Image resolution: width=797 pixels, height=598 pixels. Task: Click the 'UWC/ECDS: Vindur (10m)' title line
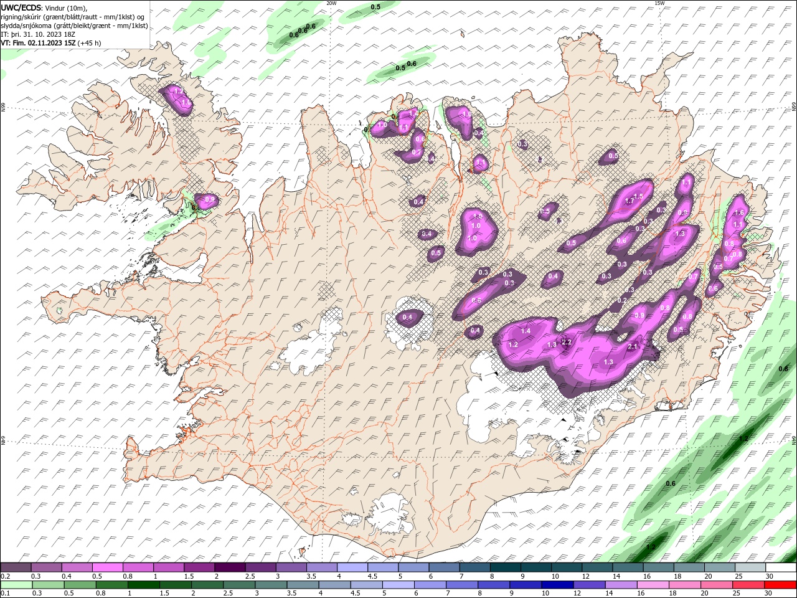tap(44, 7)
